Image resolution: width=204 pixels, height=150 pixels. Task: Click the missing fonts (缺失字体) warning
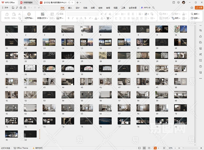(38, 148)
